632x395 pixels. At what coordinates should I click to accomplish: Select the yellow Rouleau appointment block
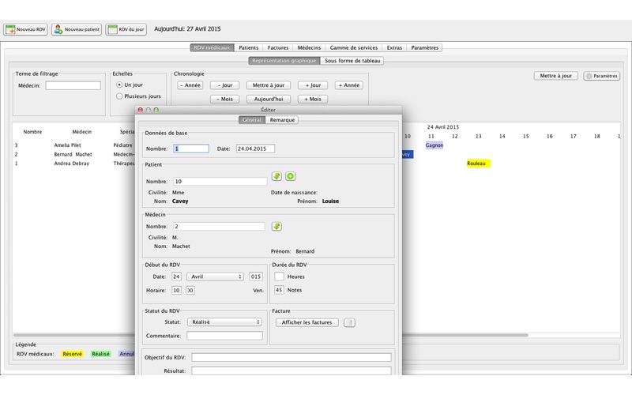coord(479,164)
